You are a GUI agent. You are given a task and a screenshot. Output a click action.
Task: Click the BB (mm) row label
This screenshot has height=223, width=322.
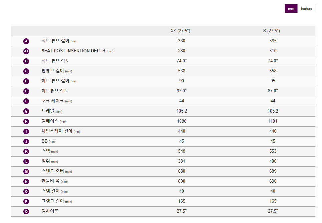pos(48,141)
